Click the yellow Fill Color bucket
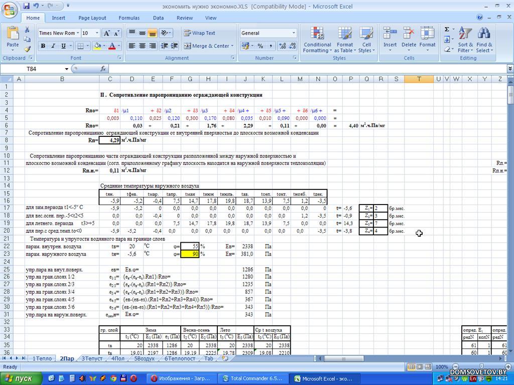Viewport: 514px width, 385px height. (x=97, y=46)
